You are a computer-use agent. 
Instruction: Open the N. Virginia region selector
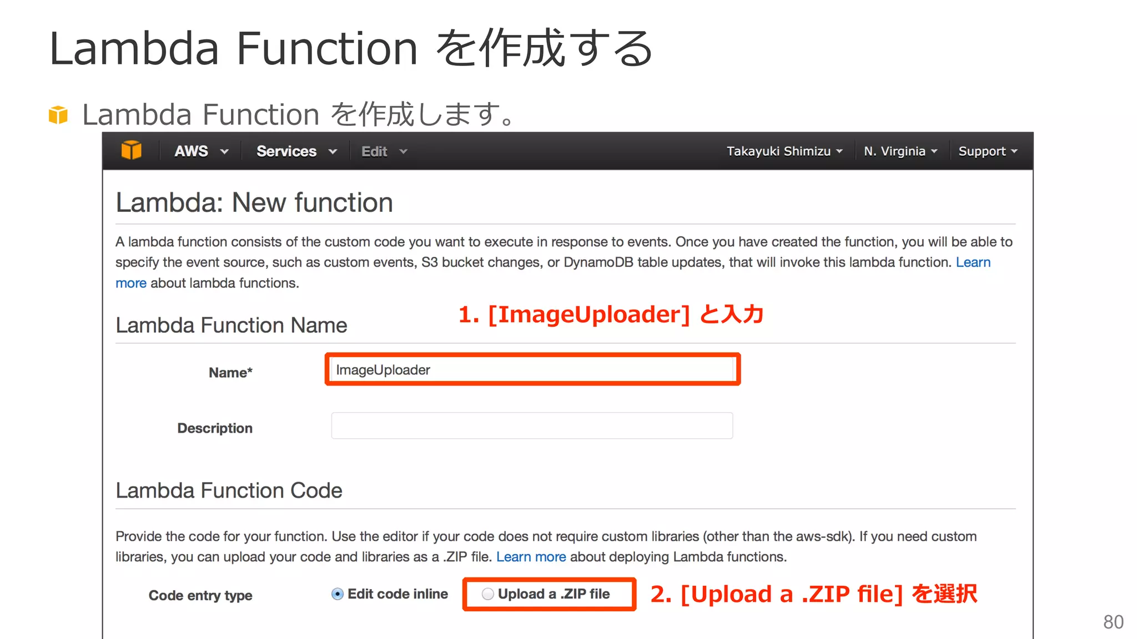coord(900,151)
